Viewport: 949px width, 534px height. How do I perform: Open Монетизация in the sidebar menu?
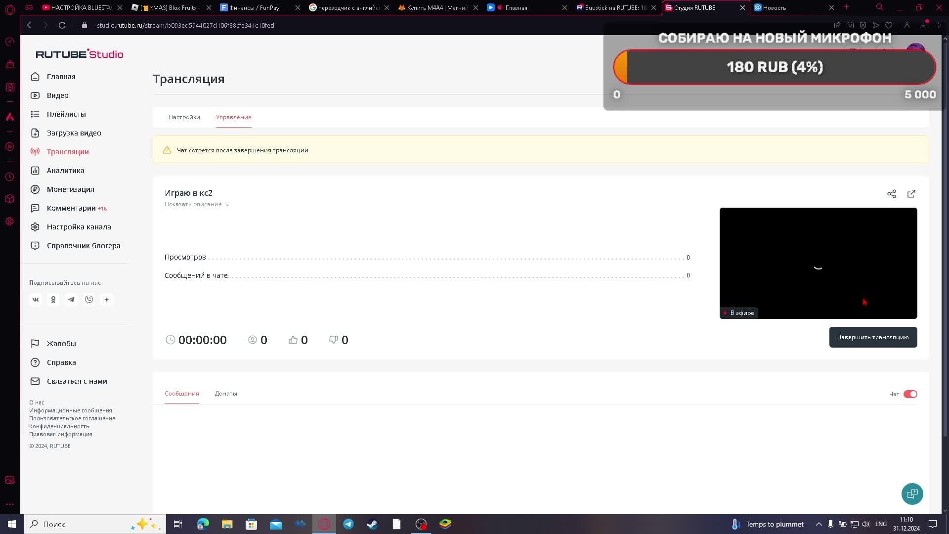coord(70,189)
